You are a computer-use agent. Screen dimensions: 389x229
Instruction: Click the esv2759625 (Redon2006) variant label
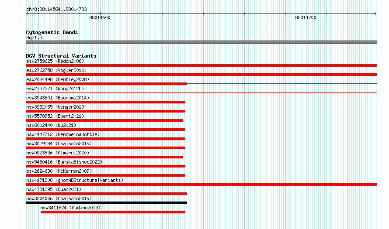click(x=55, y=61)
